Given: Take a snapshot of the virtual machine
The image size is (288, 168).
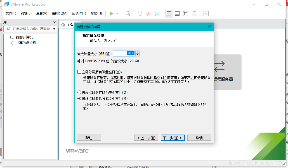Looking at the screenshot, I should coord(140,13).
